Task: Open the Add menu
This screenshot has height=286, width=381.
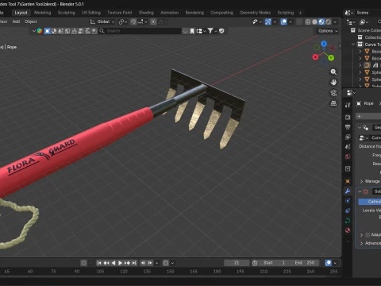Action: point(16,21)
